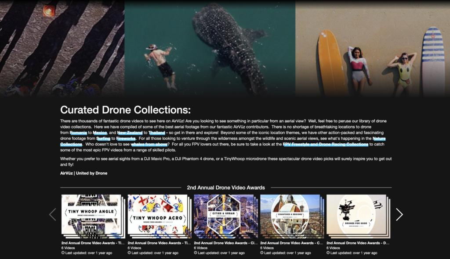Click the right carousel arrow

[x=399, y=214]
